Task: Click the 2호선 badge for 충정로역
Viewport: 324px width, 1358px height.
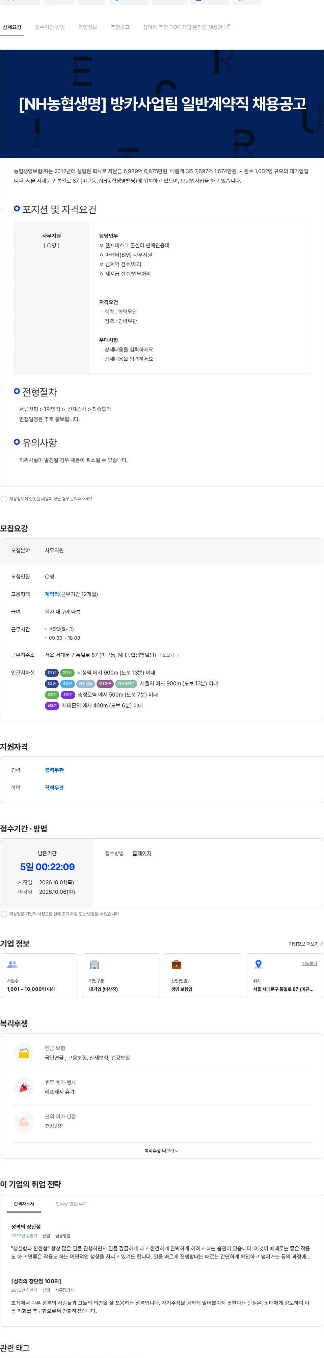Action: [x=52, y=695]
